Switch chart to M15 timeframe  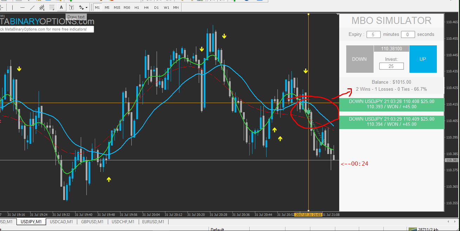[x=117, y=7]
